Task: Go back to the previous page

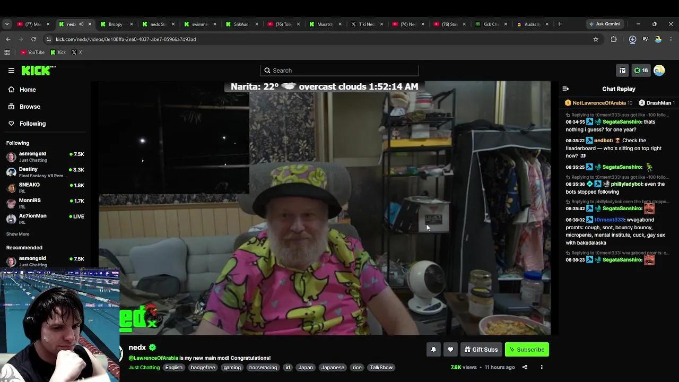Action: 8,39
